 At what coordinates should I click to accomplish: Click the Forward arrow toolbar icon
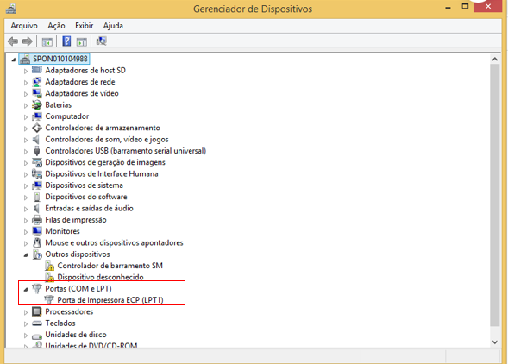(x=28, y=41)
